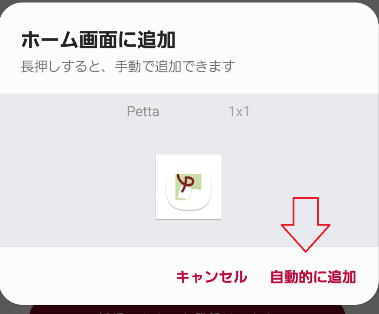Tap the ホーム画面に追加 dialog title
Viewport: 379px width, 314px height.
98,40
